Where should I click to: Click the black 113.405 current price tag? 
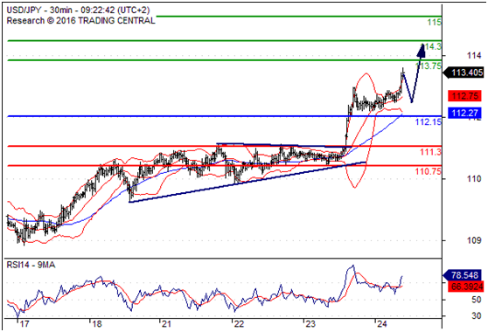click(x=464, y=73)
